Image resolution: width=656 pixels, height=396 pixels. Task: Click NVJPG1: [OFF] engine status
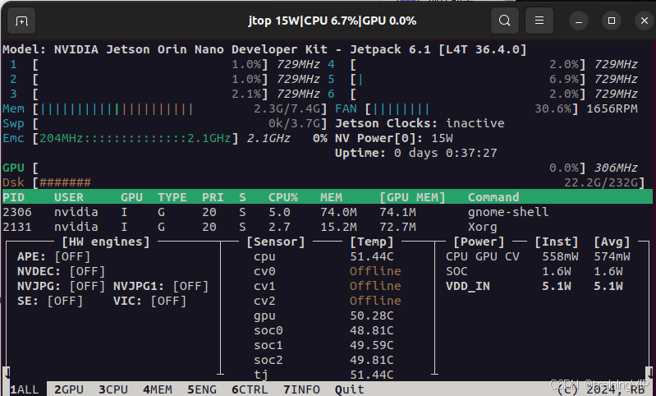click(x=161, y=287)
